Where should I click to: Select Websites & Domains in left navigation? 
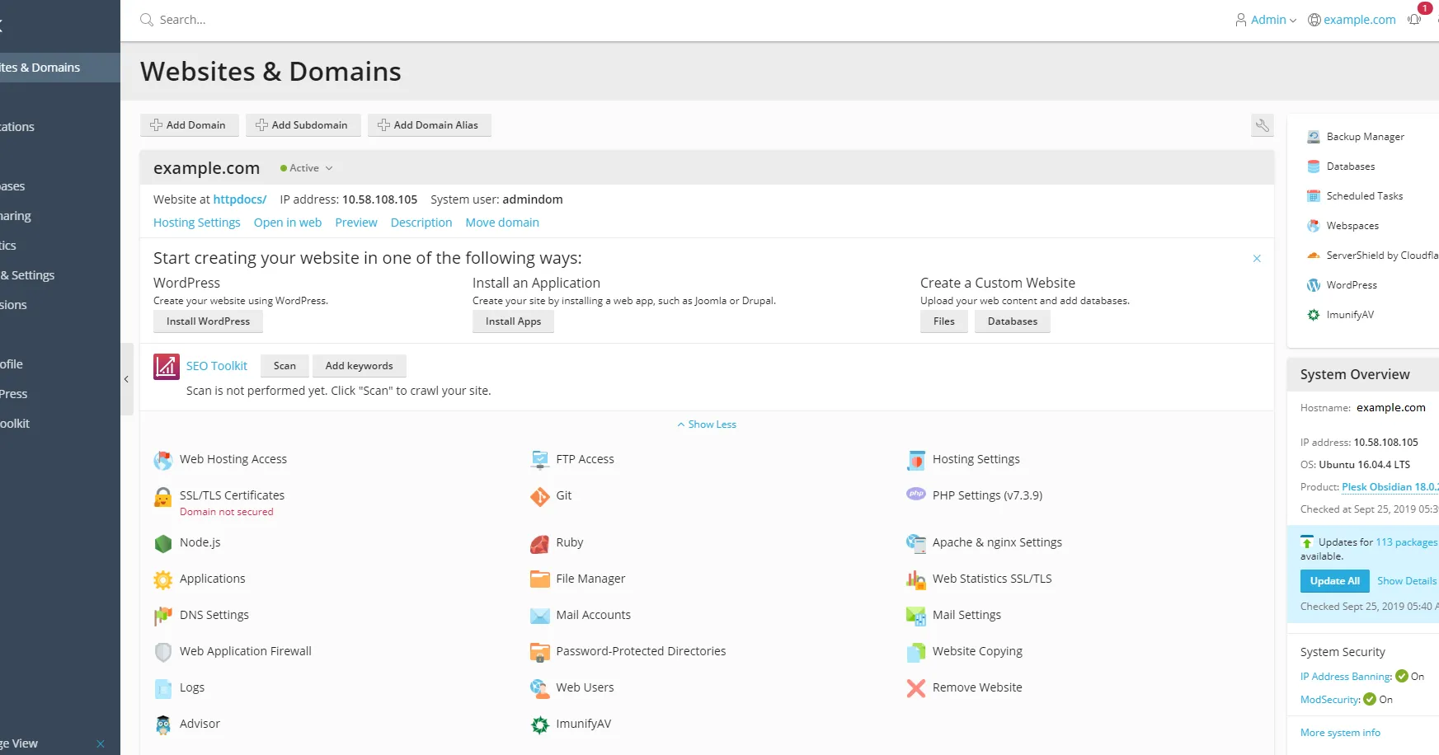click(x=60, y=68)
